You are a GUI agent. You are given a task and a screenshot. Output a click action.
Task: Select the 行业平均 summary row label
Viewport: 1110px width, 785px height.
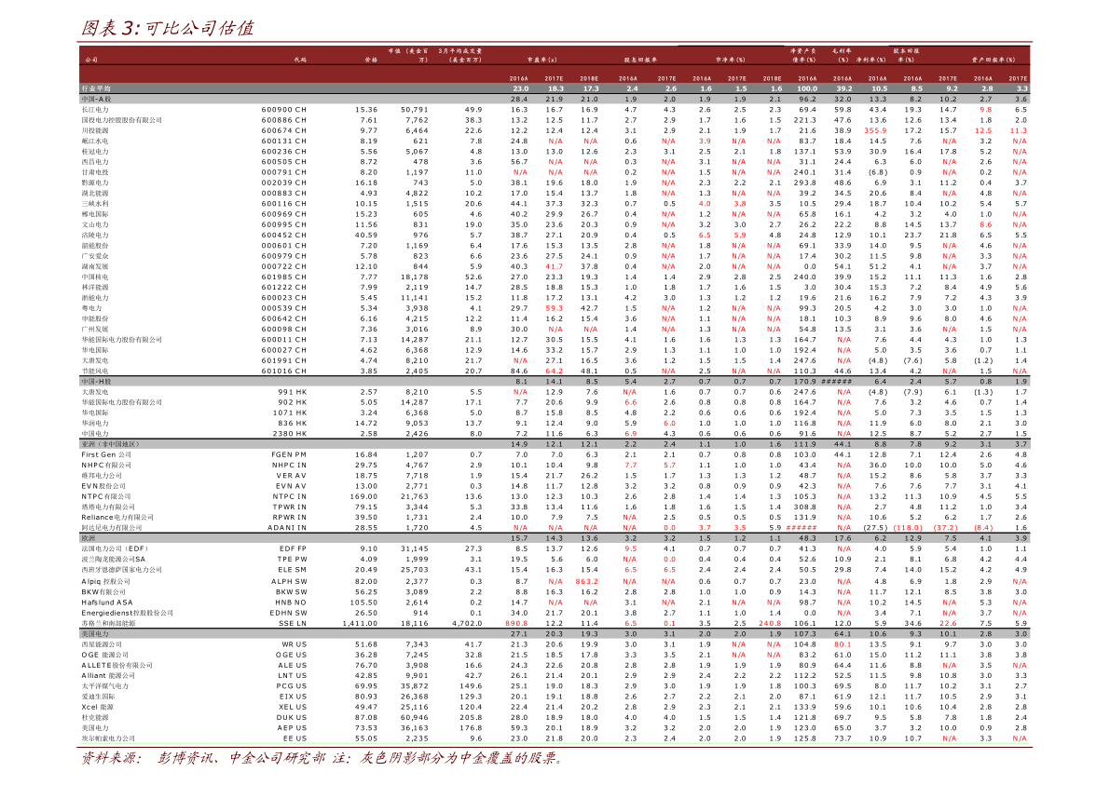click(x=96, y=88)
